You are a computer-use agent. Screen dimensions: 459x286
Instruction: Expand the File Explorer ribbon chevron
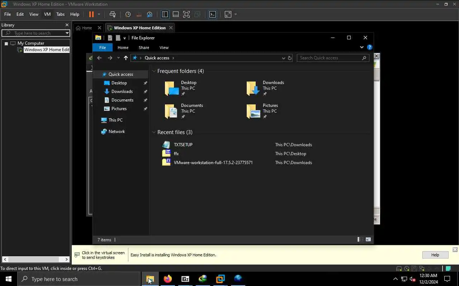pyautogui.click(x=361, y=47)
